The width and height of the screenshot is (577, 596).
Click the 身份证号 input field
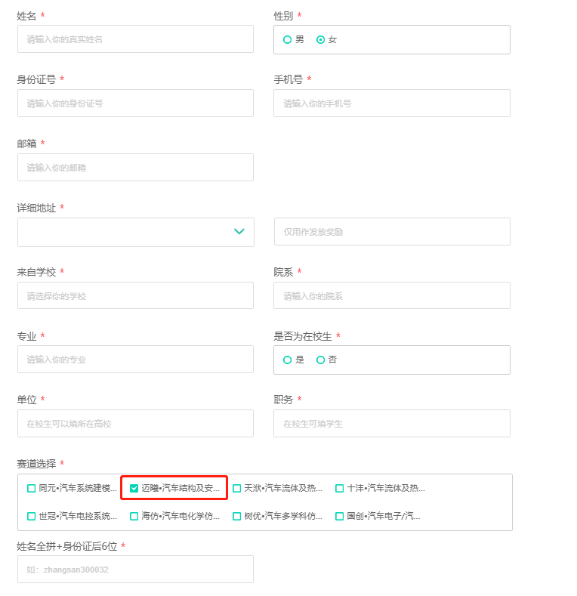[135, 103]
